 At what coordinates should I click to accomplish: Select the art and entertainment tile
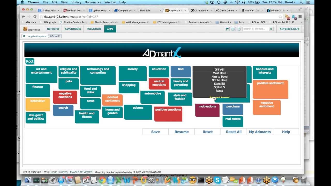click(x=41, y=74)
